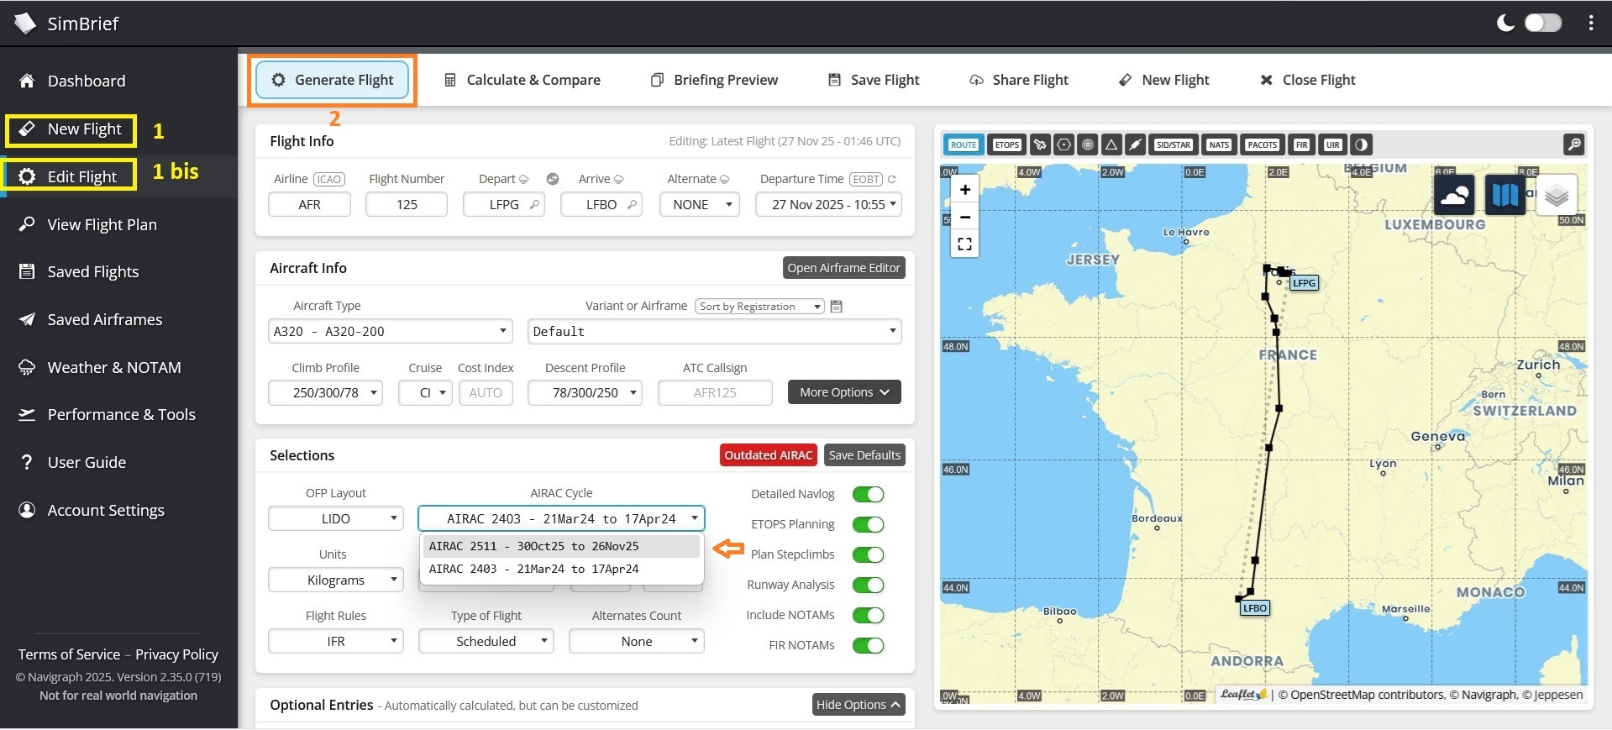This screenshot has width=1612, height=730.
Task: Open Saved Flights in the sidebar
Action: (x=92, y=271)
